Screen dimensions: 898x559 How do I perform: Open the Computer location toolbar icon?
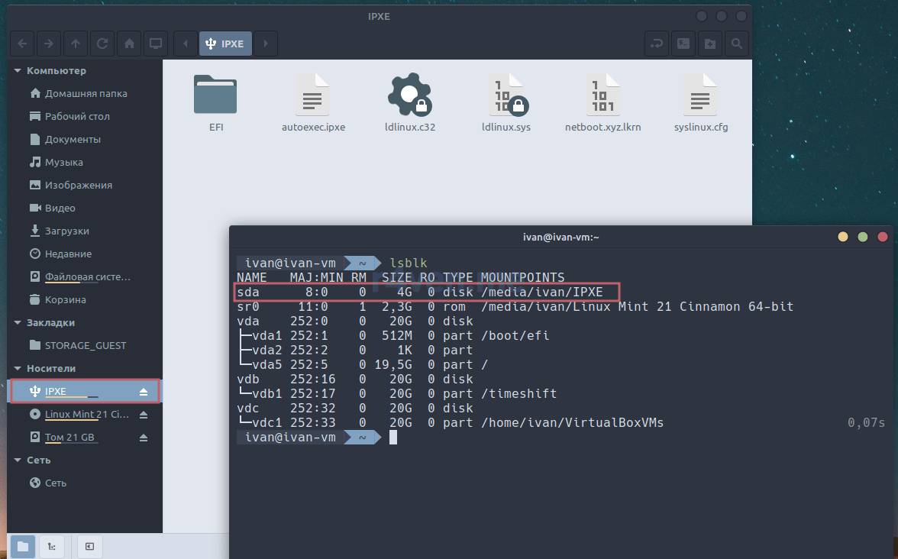point(156,44)
